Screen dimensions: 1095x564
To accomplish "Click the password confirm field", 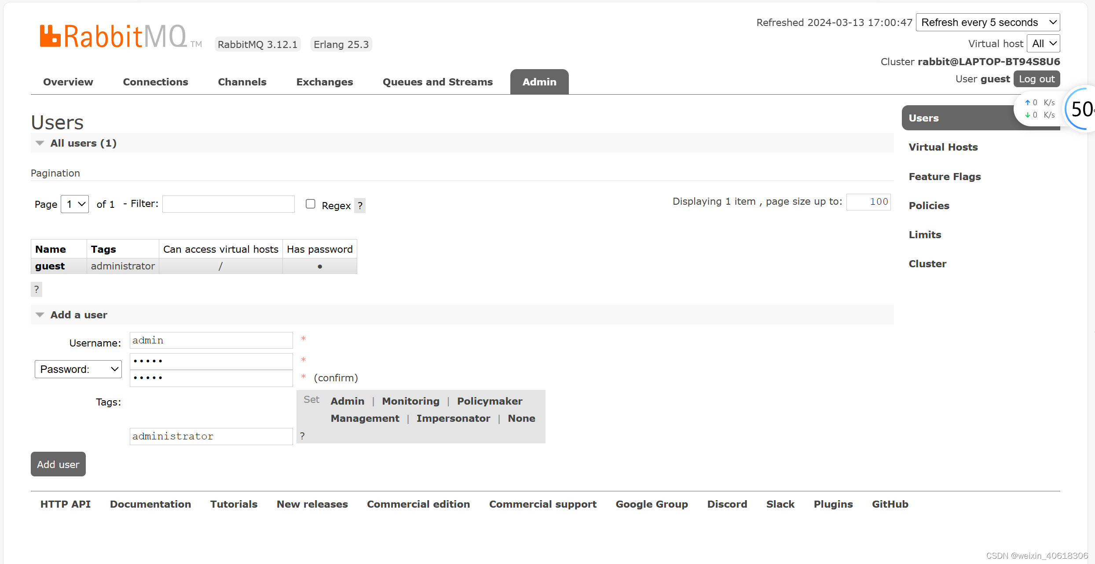I will click(211, 378).
